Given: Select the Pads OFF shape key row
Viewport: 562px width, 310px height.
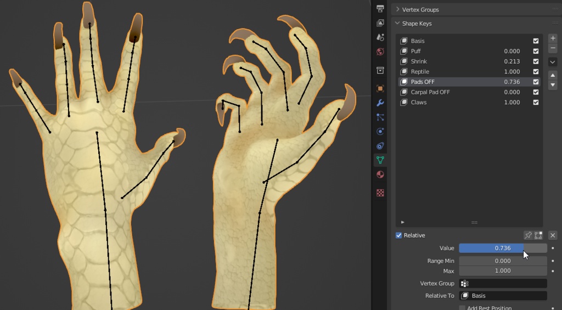Looking at the screenshot, I should coord(470,82).
